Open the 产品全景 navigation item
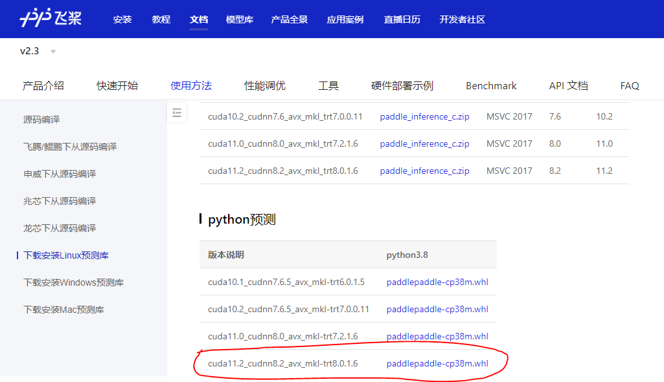This screenshot has height=382, width=664. pyautogui.click(x=289, y=19)
